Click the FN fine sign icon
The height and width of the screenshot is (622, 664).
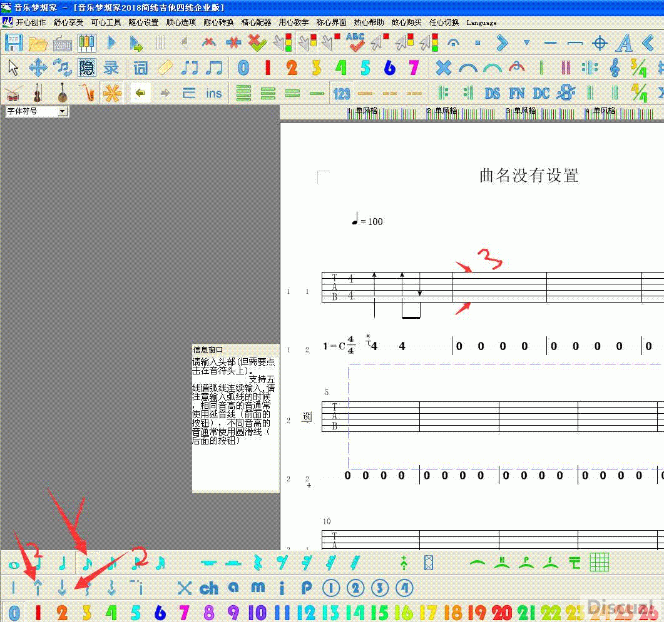point(517,93)
